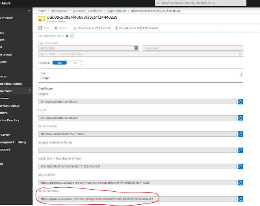Copy the Subject value to clipboard
This screenshot has width=260, height=206.
point(240,102)
